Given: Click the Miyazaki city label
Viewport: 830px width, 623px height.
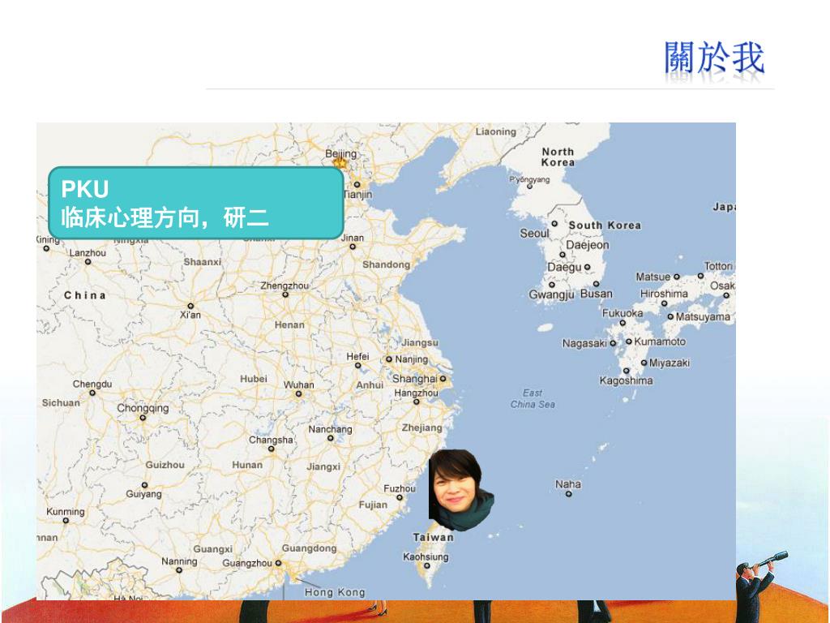Looking at the screenshot, I should [x=669, y=363].
